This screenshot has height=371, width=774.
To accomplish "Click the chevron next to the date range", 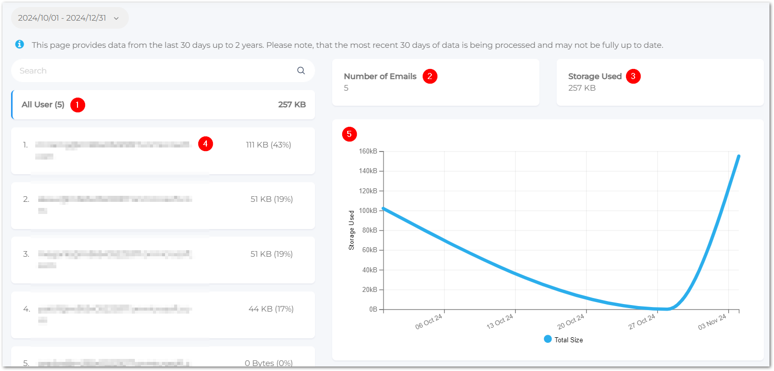I will pos(116,17).
